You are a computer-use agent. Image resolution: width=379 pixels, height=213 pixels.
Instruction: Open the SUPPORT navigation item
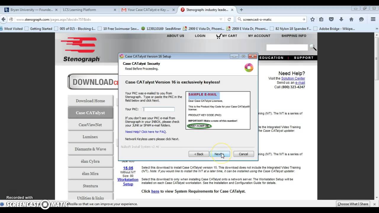pos(303,58)
